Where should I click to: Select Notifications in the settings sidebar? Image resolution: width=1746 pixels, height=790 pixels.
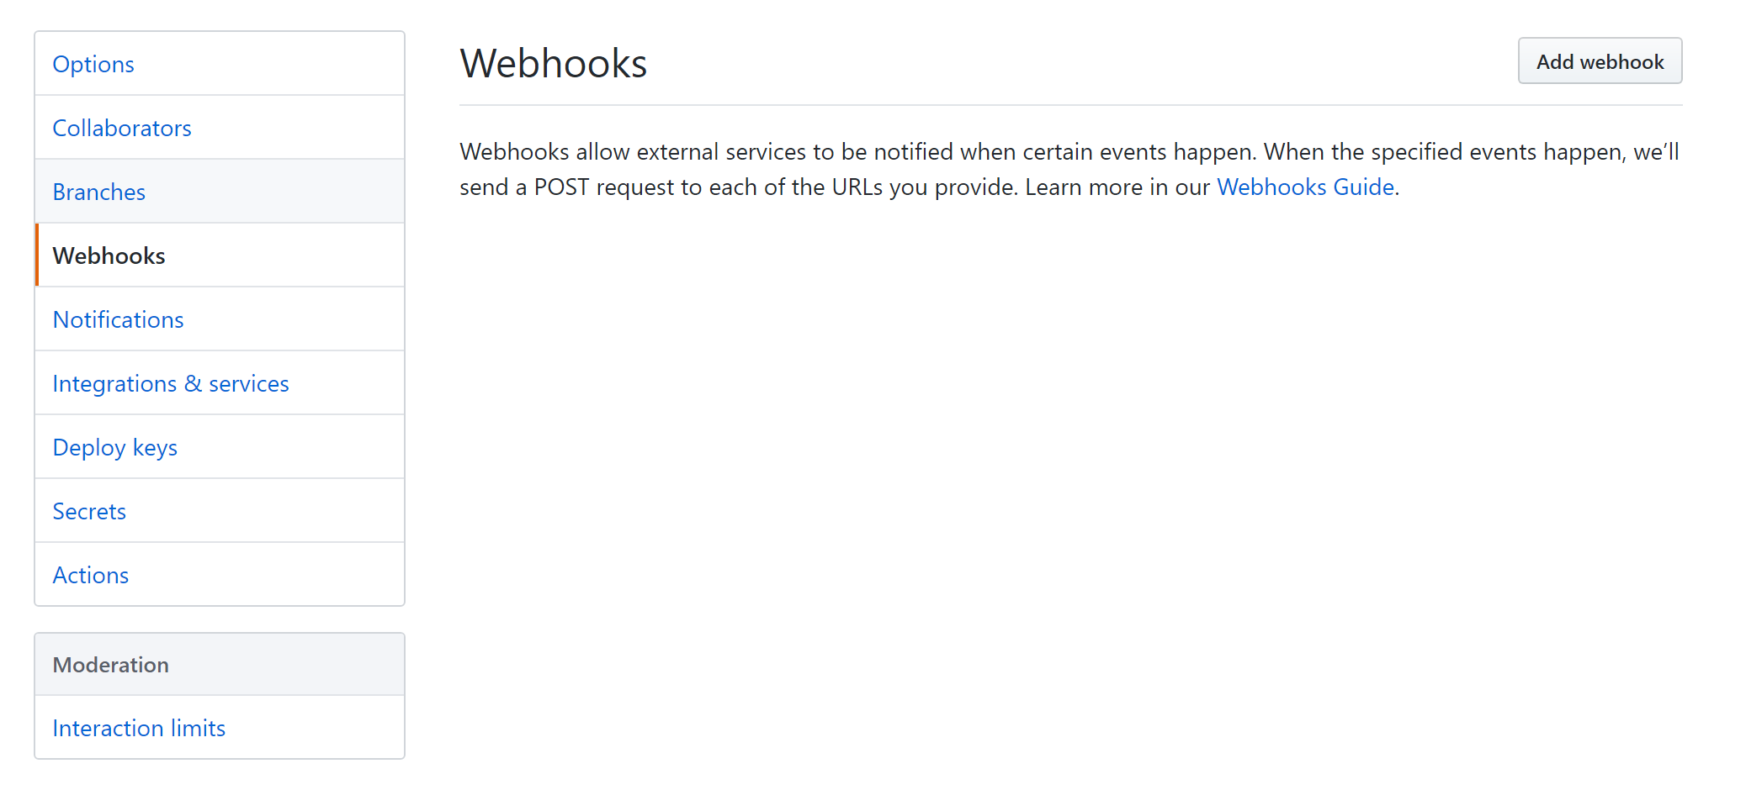point(118,319)
